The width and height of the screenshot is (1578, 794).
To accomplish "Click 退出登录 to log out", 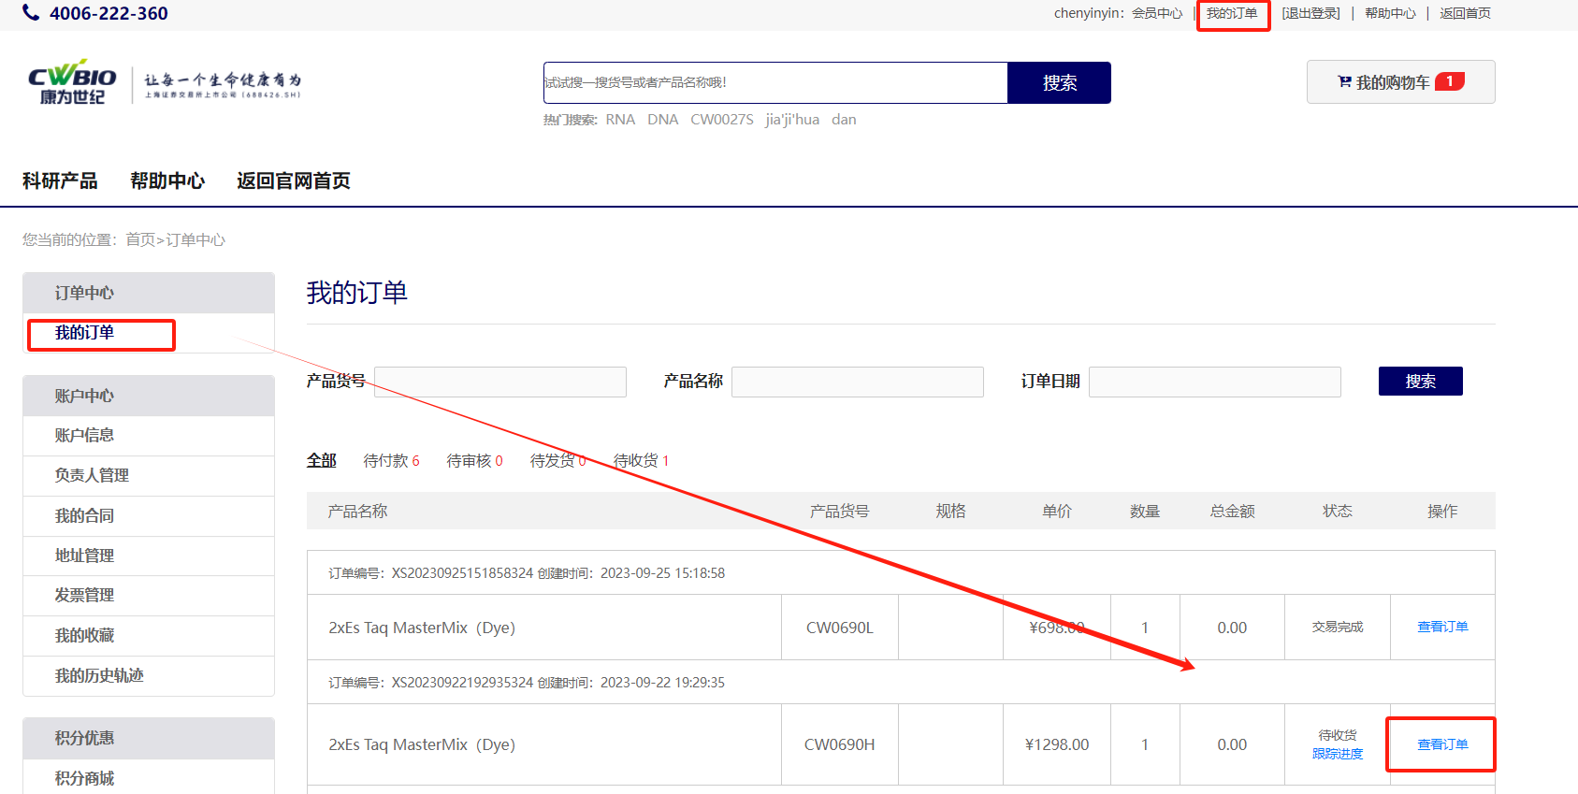I will click(1310, 14).
